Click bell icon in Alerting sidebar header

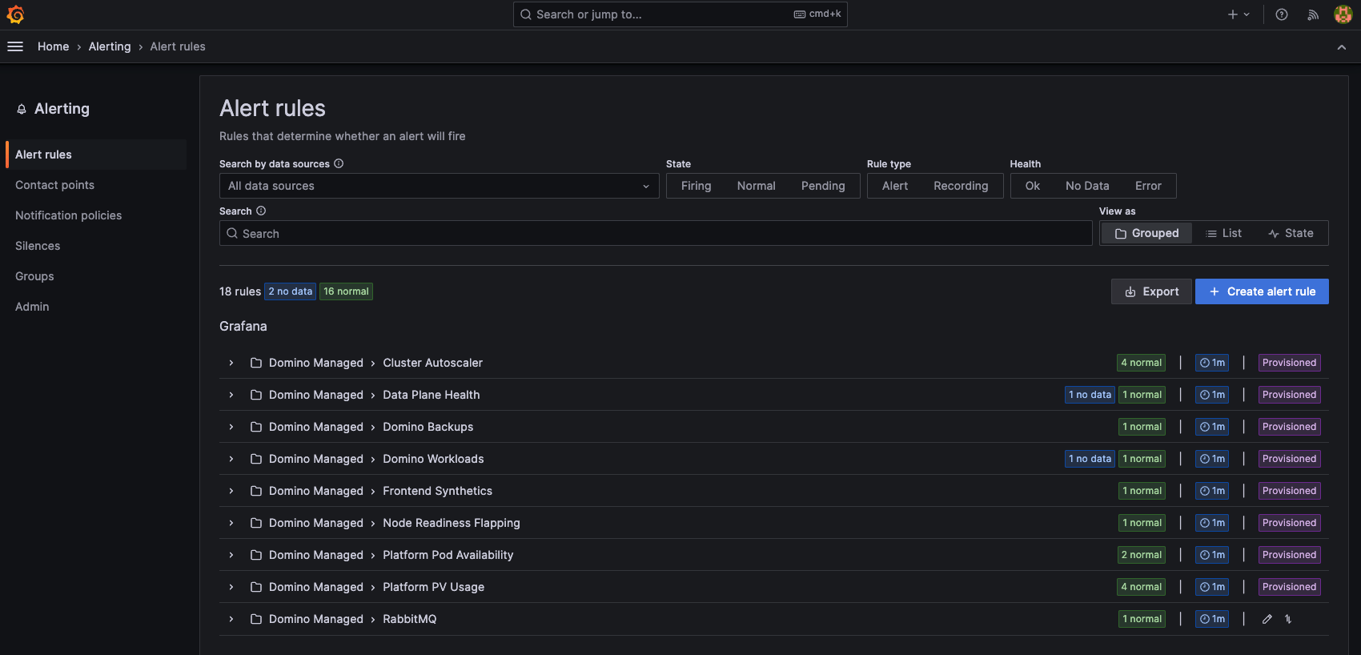22,109
